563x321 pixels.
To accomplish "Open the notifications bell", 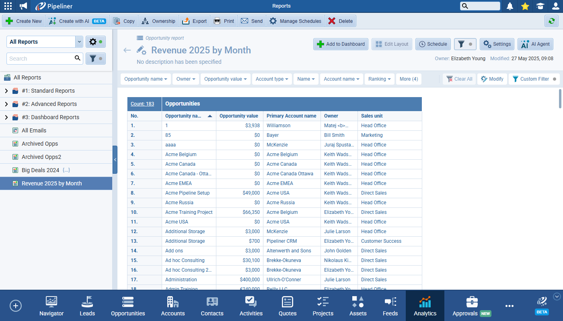I will 510,6.
